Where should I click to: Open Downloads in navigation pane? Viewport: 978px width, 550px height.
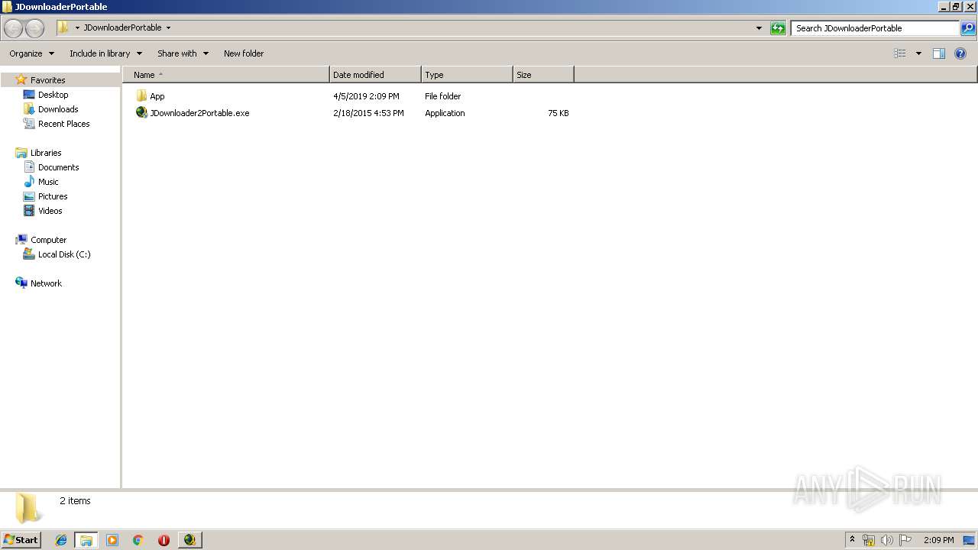click(x=58, y=109)
